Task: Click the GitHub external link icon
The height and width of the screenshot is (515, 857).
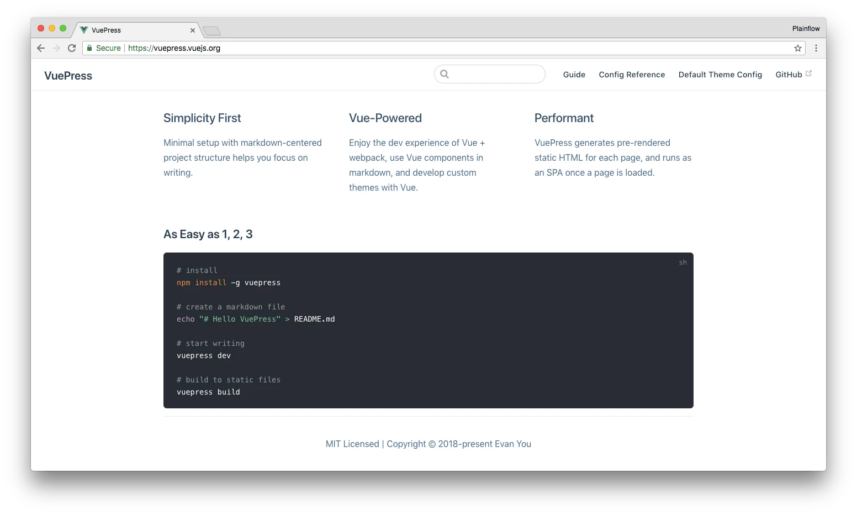Action: click(x=809, y=73)
